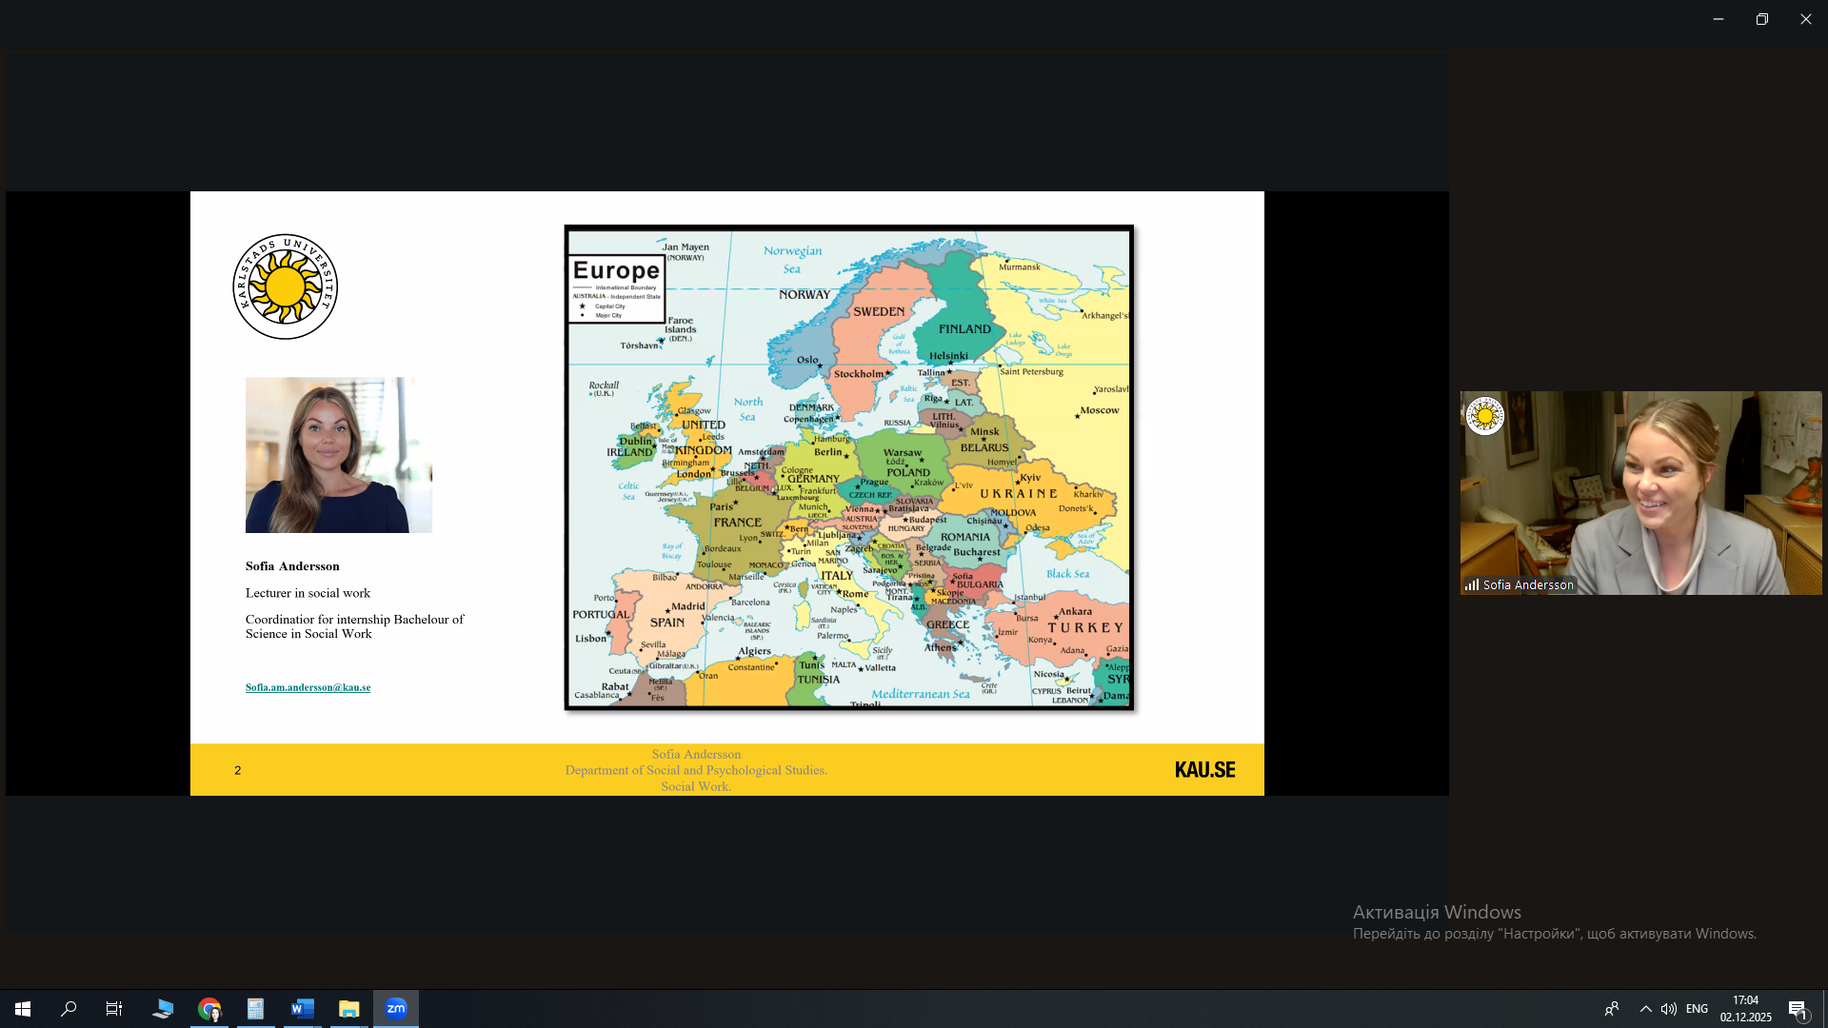Open the Action Center notifications
Screen dimensions: 1828x1028
(x=1798, y=1008)
